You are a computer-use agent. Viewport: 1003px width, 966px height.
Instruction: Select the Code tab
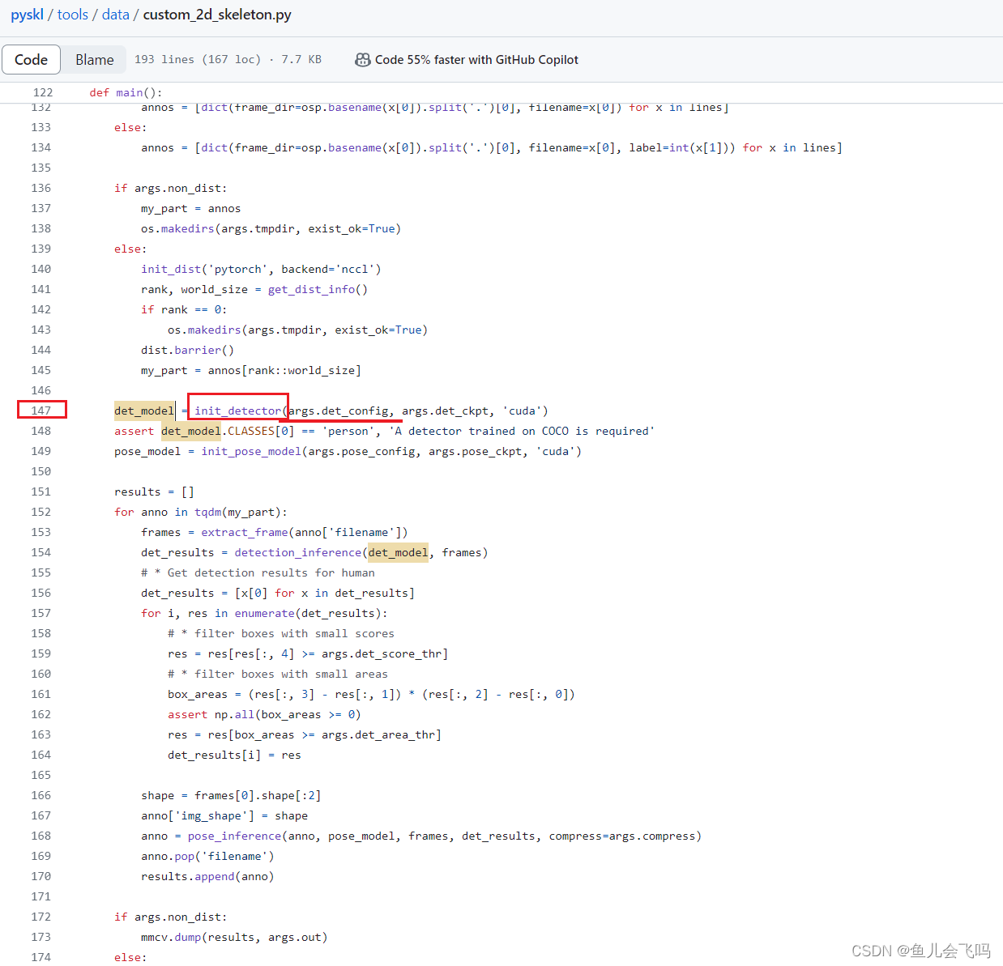click(31, 59)
